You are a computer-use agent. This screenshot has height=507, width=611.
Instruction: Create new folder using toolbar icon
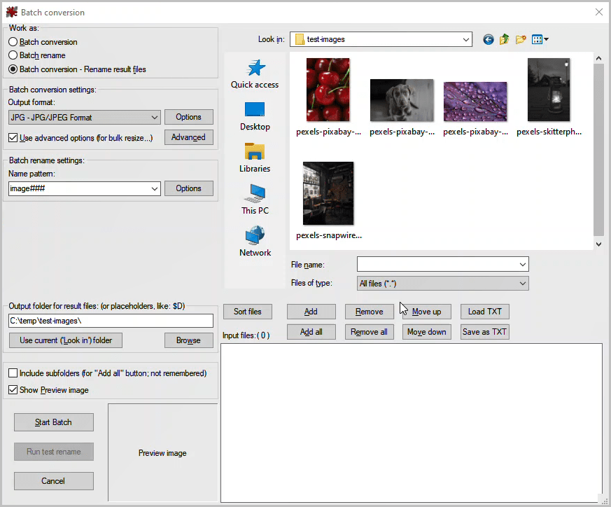click(x=521, y=40)
